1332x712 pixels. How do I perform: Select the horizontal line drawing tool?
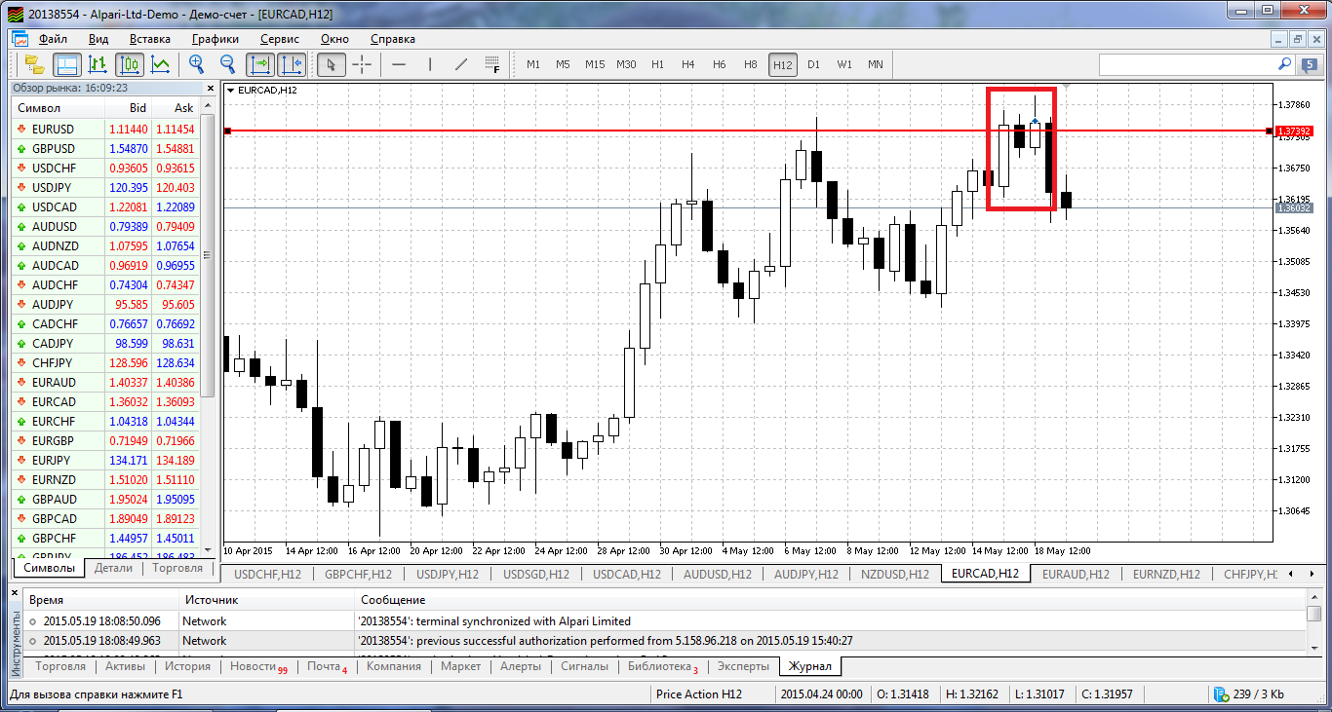click(398, 65)
